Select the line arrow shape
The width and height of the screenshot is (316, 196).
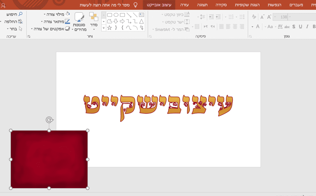pos(129,15)
